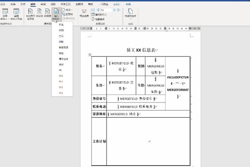This screenshot has width=250, height=167.
Task: Switch to the 审阅 Review tab
Action: (x=43, y=4)
